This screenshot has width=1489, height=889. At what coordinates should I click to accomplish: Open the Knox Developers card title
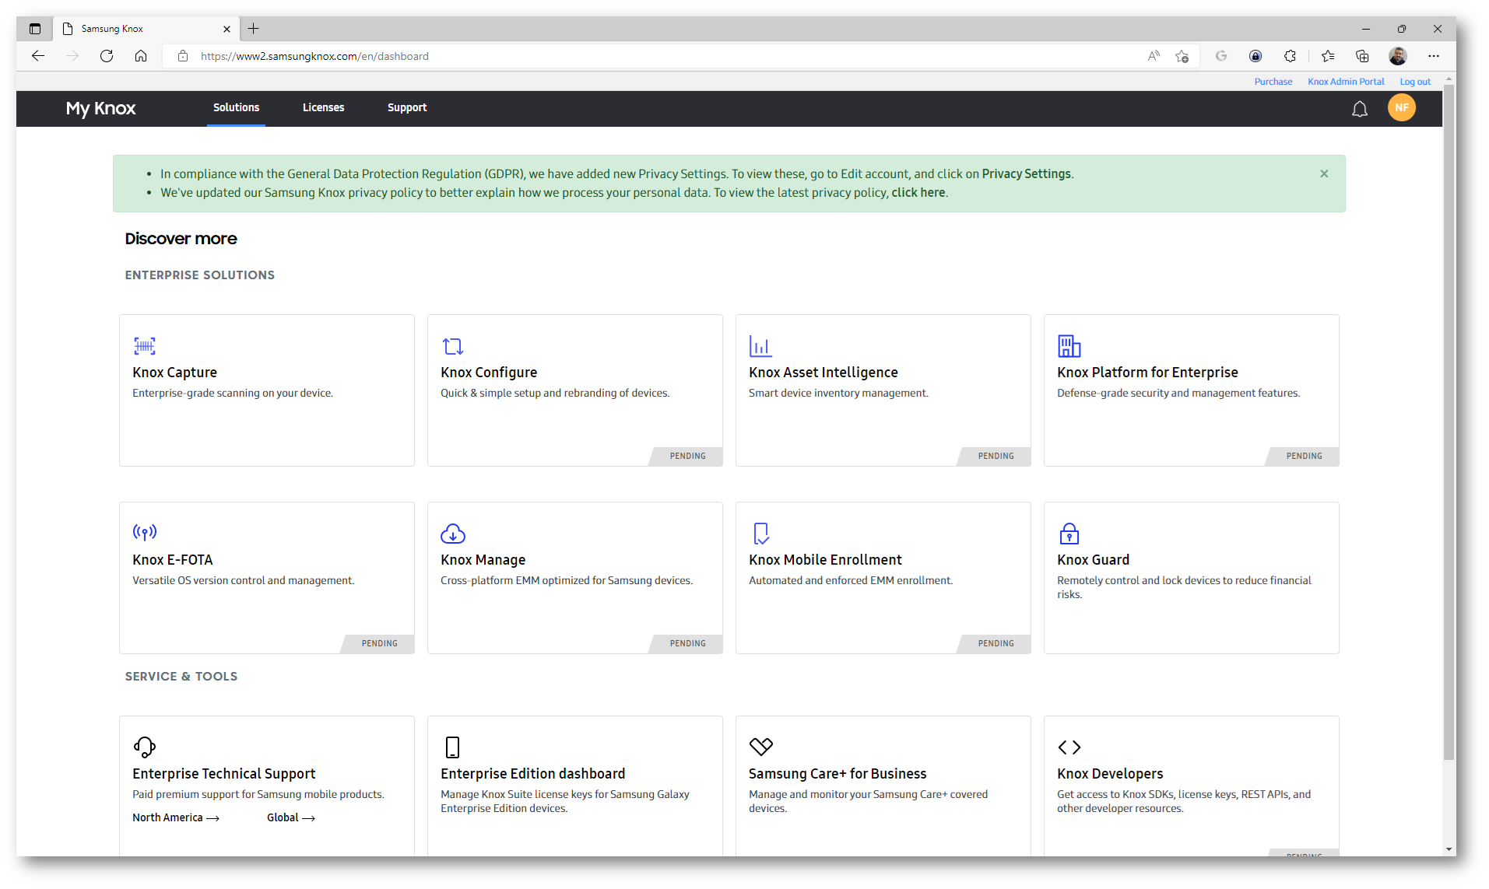tap(1110, 774)
